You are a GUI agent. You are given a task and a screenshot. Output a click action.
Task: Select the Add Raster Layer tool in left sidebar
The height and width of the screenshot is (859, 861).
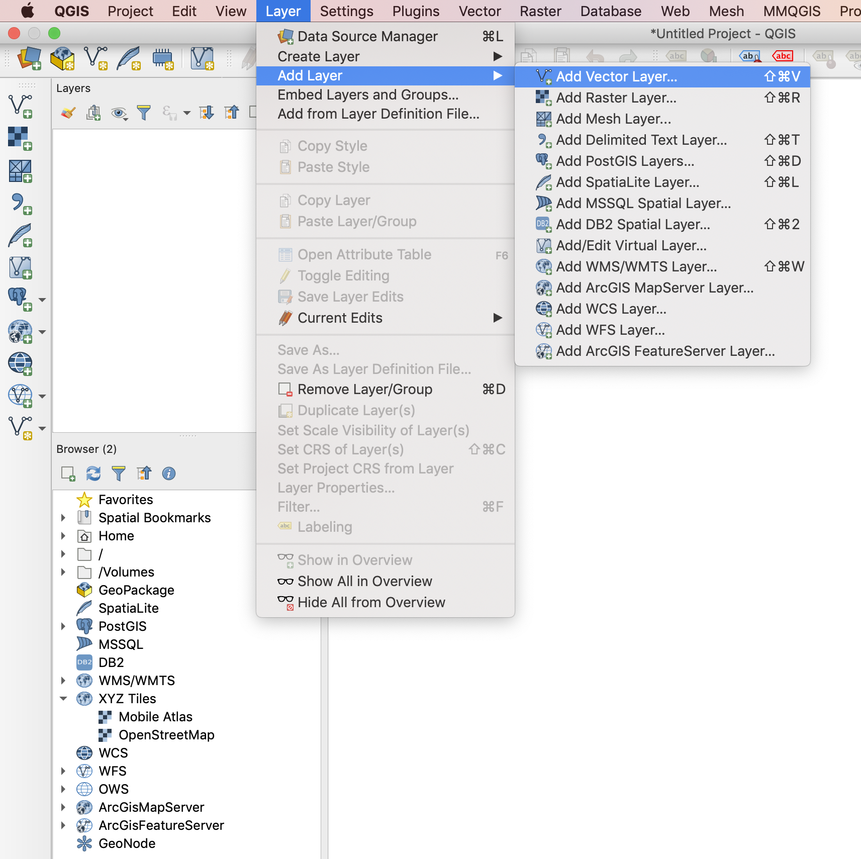20,136
